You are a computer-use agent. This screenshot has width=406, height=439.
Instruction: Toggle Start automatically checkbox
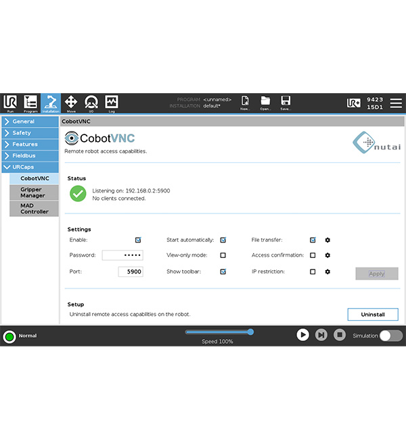[x=223, y=240]
